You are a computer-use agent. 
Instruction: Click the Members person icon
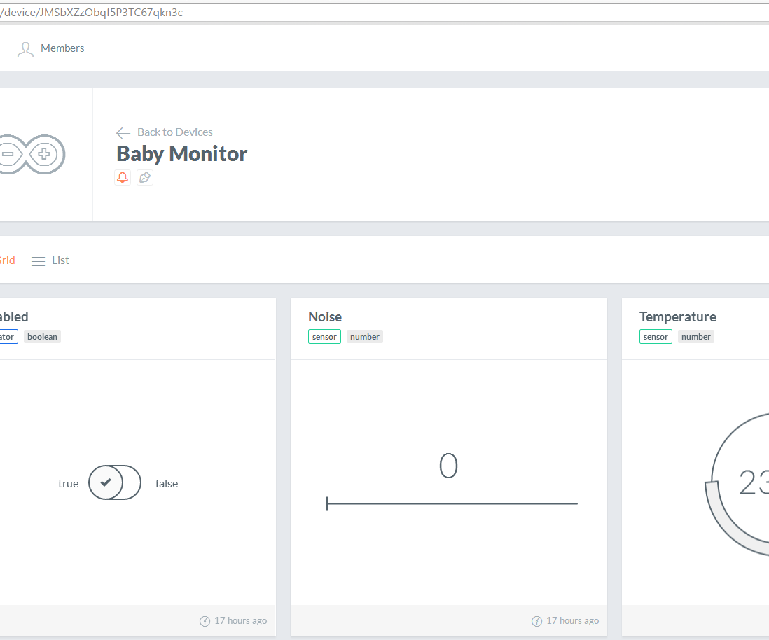(25, 48)
